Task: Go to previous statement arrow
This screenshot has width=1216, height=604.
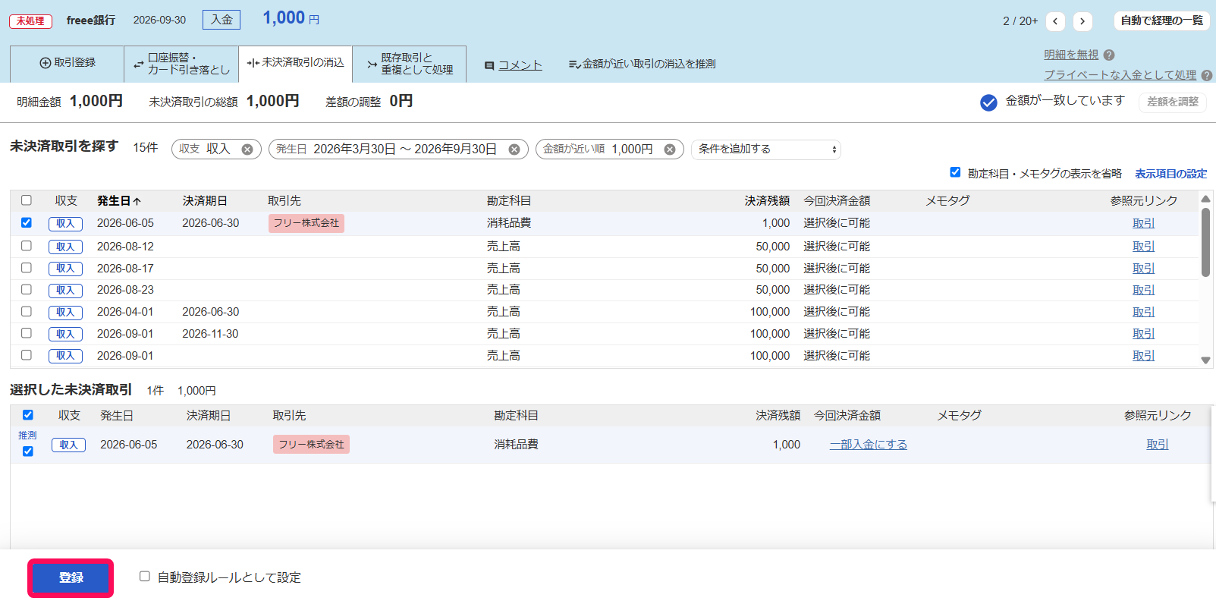Action: (1055, 21)
